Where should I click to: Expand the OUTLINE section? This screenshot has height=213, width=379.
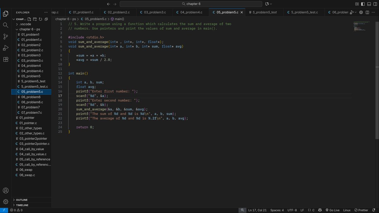pos(32,200)
